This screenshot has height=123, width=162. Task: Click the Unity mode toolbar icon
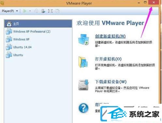coord(57,11)
